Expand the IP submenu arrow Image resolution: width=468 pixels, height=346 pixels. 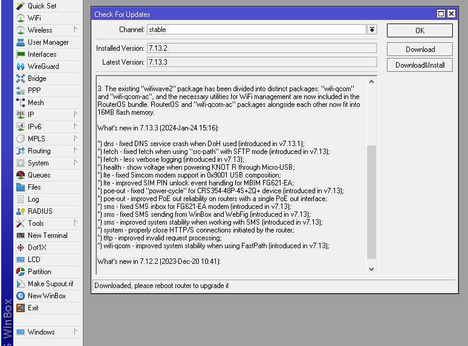(x=76, y=115)
